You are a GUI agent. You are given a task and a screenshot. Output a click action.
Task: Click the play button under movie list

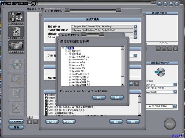[x=158, y=49]
